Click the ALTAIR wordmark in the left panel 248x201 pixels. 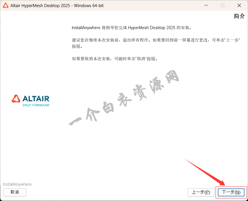pyautogui.click(x=36, y=99)
